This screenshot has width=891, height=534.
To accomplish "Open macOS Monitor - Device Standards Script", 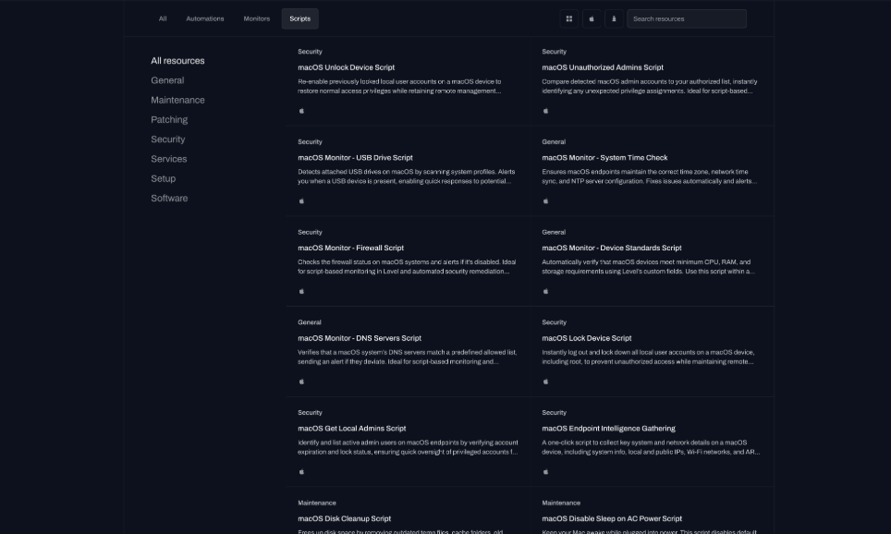I will pyautogui.click(x=612, y=248).
